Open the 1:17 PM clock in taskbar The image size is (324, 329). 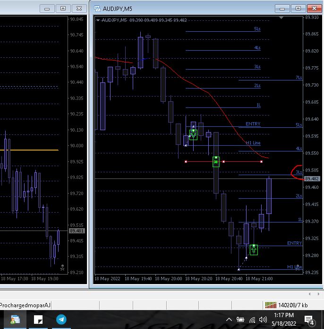[284, 315]
